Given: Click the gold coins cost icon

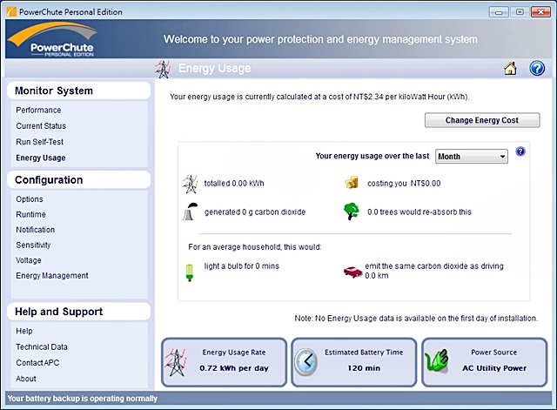Looking at the screenshot, I should pyautogui.click(x=352, y=183).
